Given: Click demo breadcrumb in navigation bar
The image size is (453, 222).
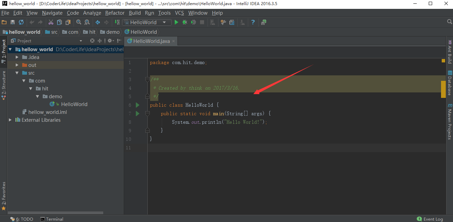Looking at the screenshot, I should pyautogui.click(x=110, y=32).
